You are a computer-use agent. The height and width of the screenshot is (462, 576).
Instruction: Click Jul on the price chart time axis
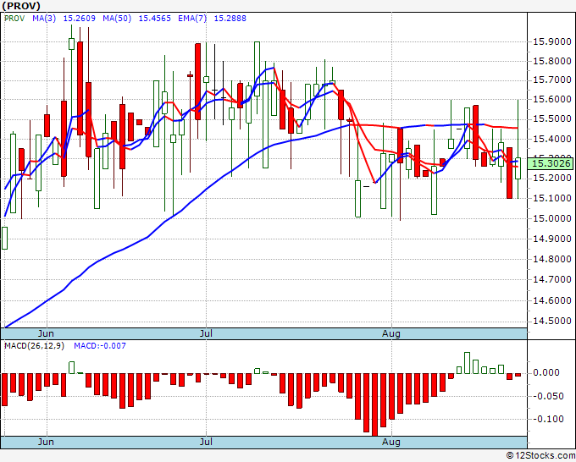pos(206,333)
